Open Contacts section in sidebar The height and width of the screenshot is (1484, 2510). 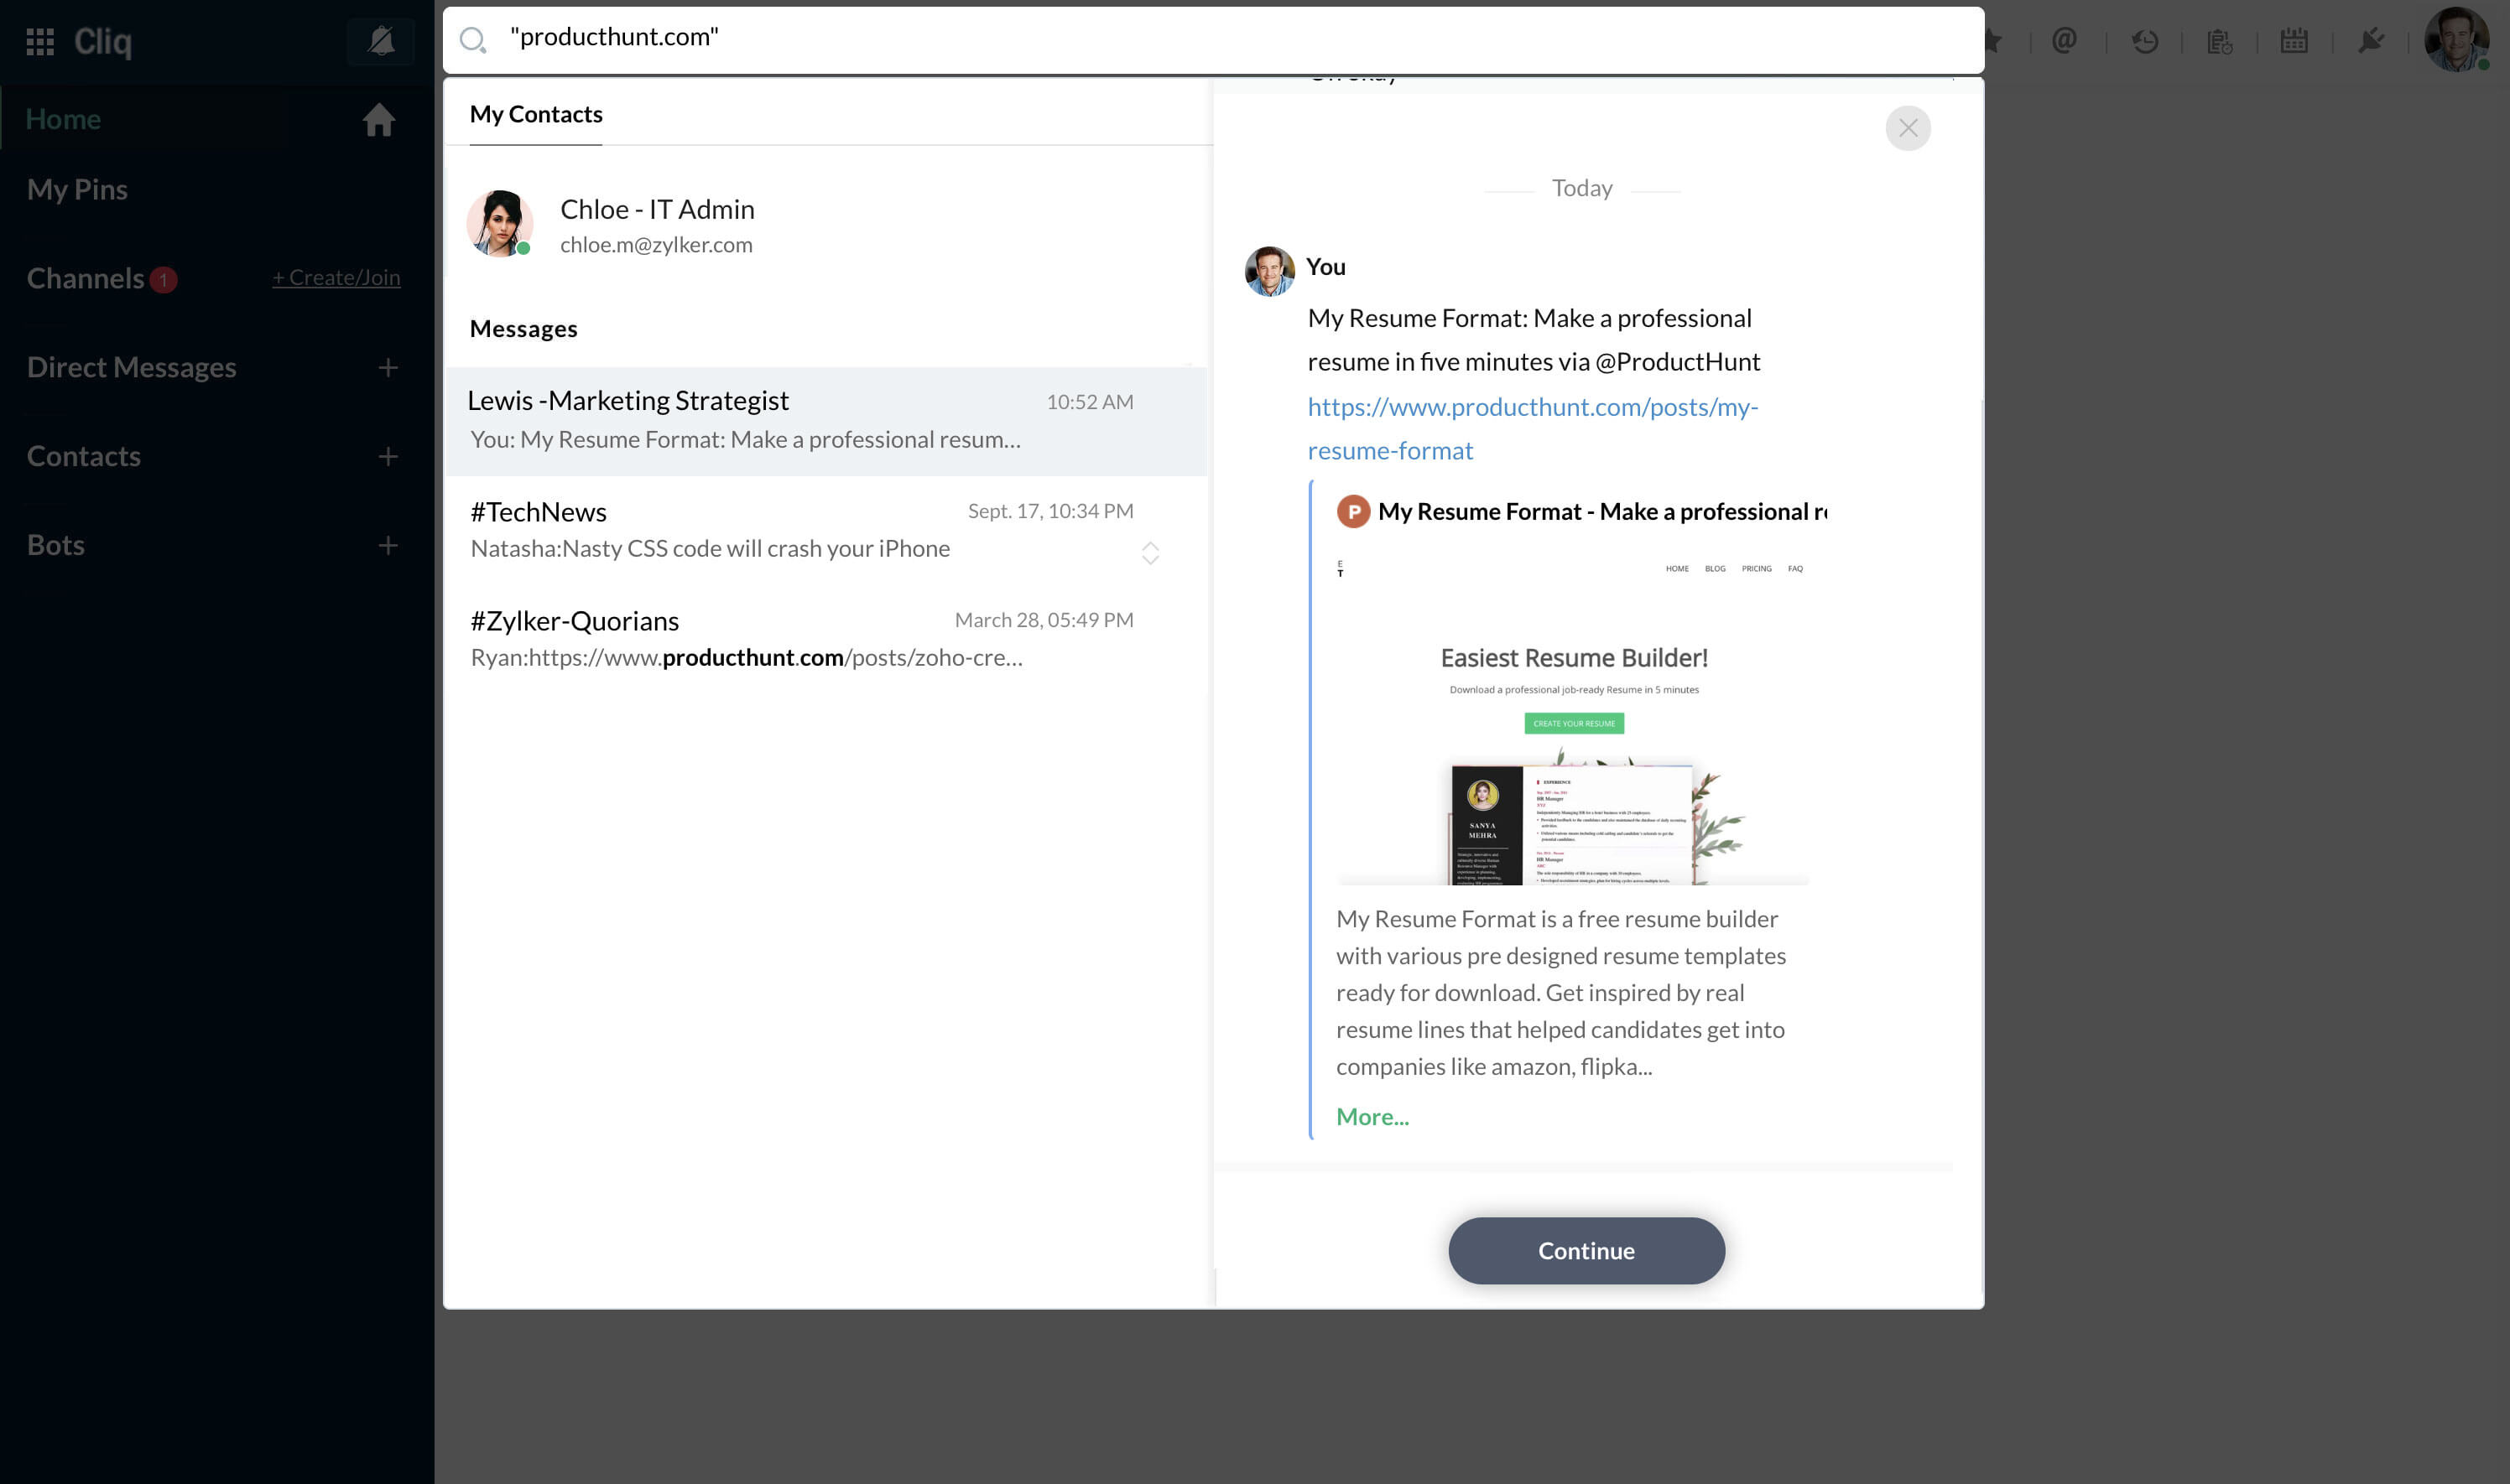pyautogui.click(x=83, y=456)
